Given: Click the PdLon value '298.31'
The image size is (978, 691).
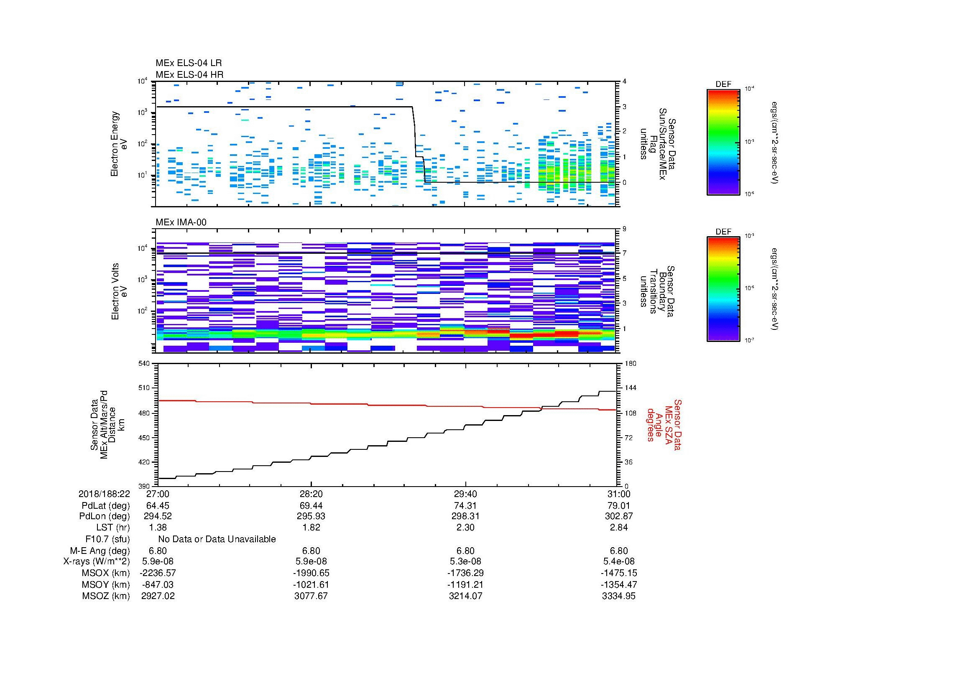Looking at the screenshot, I should [x=465, y=516].
